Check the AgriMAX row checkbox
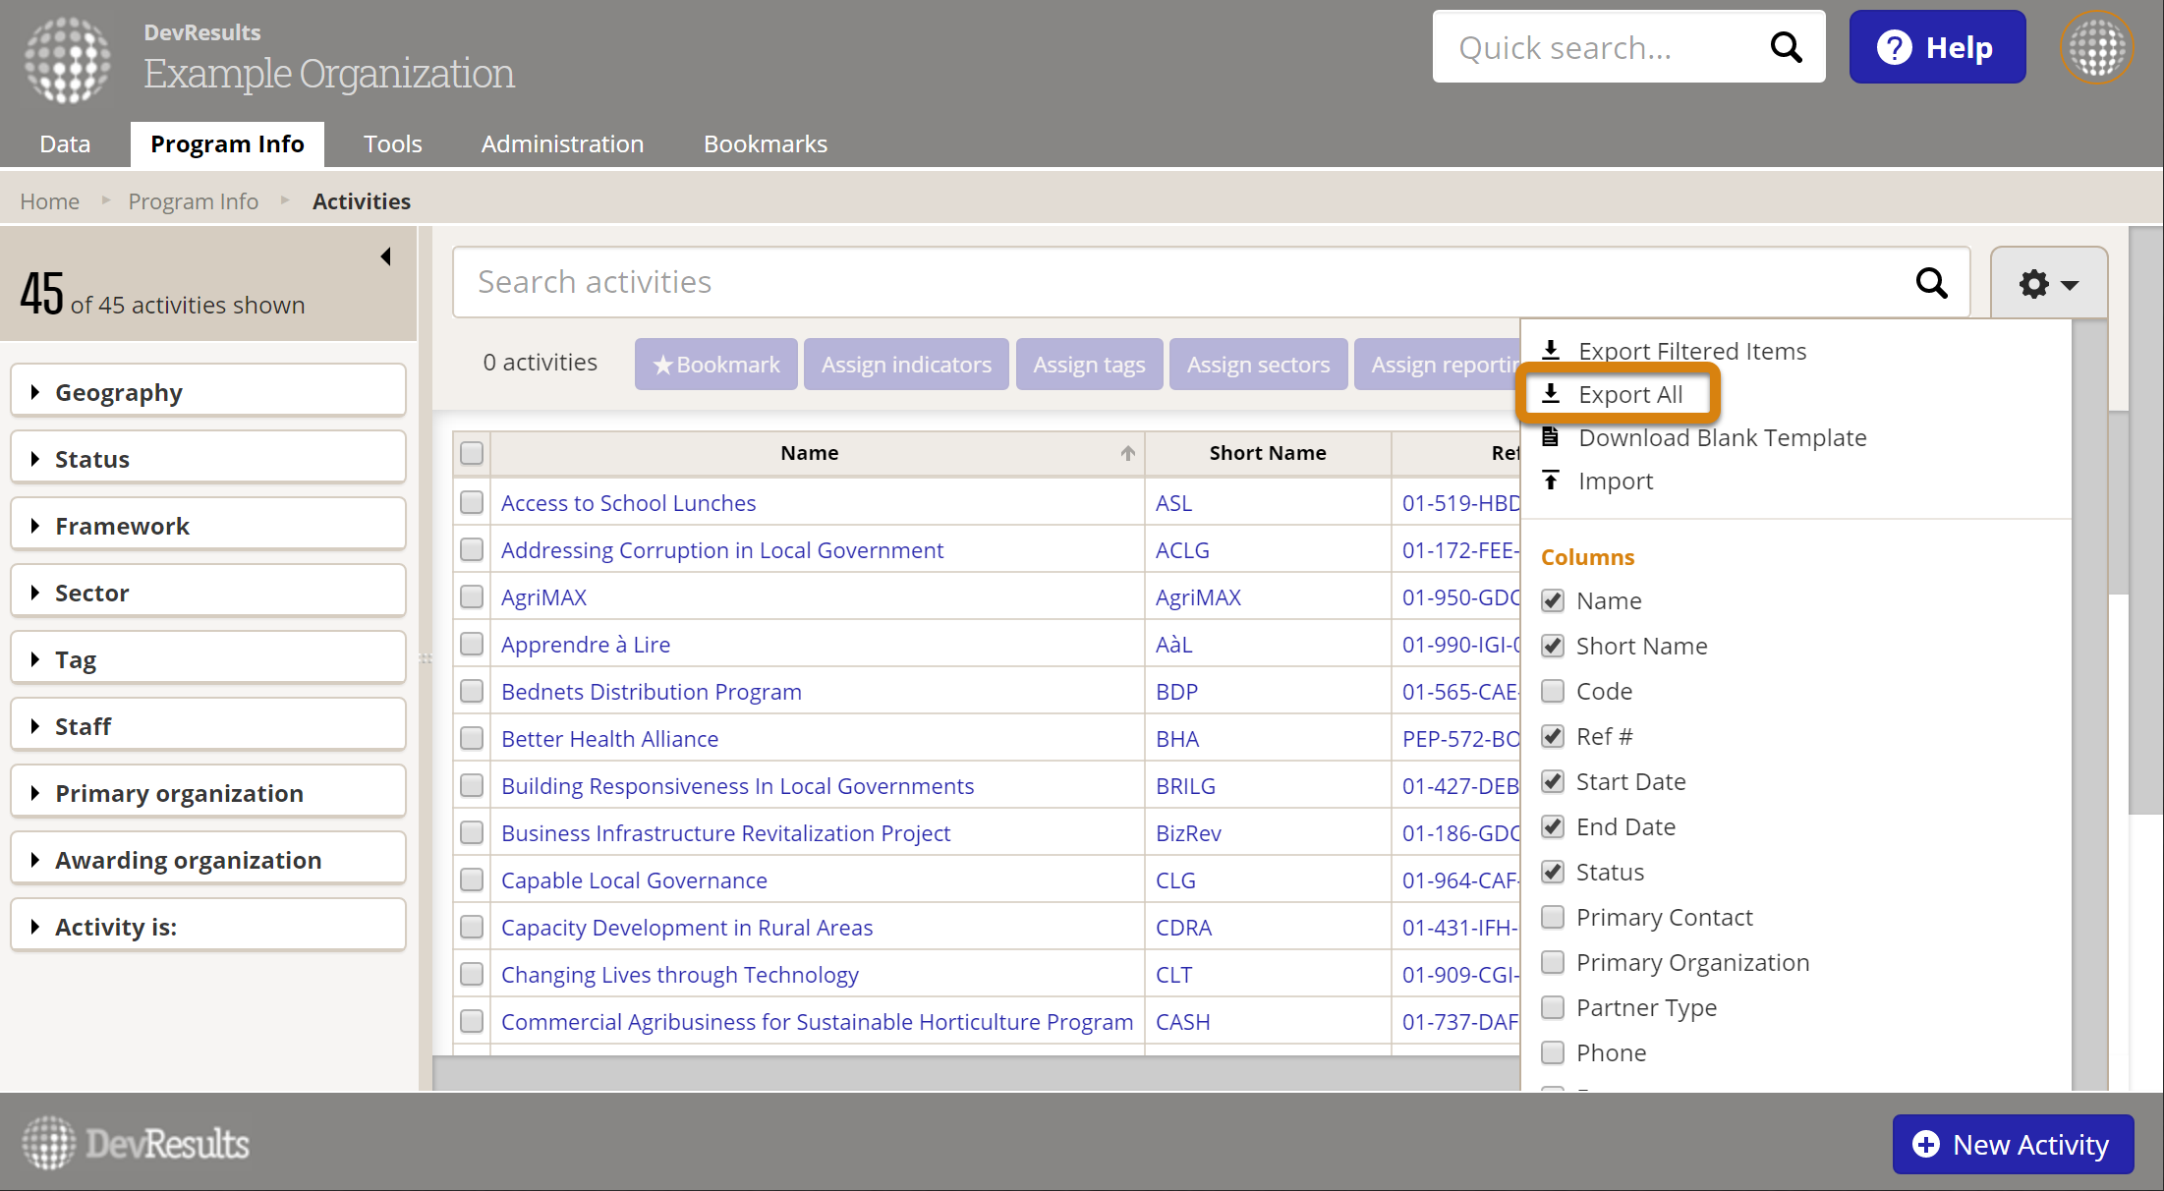This screenshot has width=2164, height=1191. click(x=472, y=597)
